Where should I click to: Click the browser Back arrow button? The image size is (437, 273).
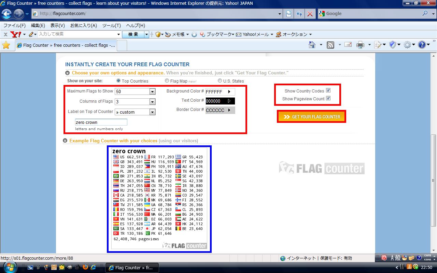pyautogui.click(x=6, y=14)
